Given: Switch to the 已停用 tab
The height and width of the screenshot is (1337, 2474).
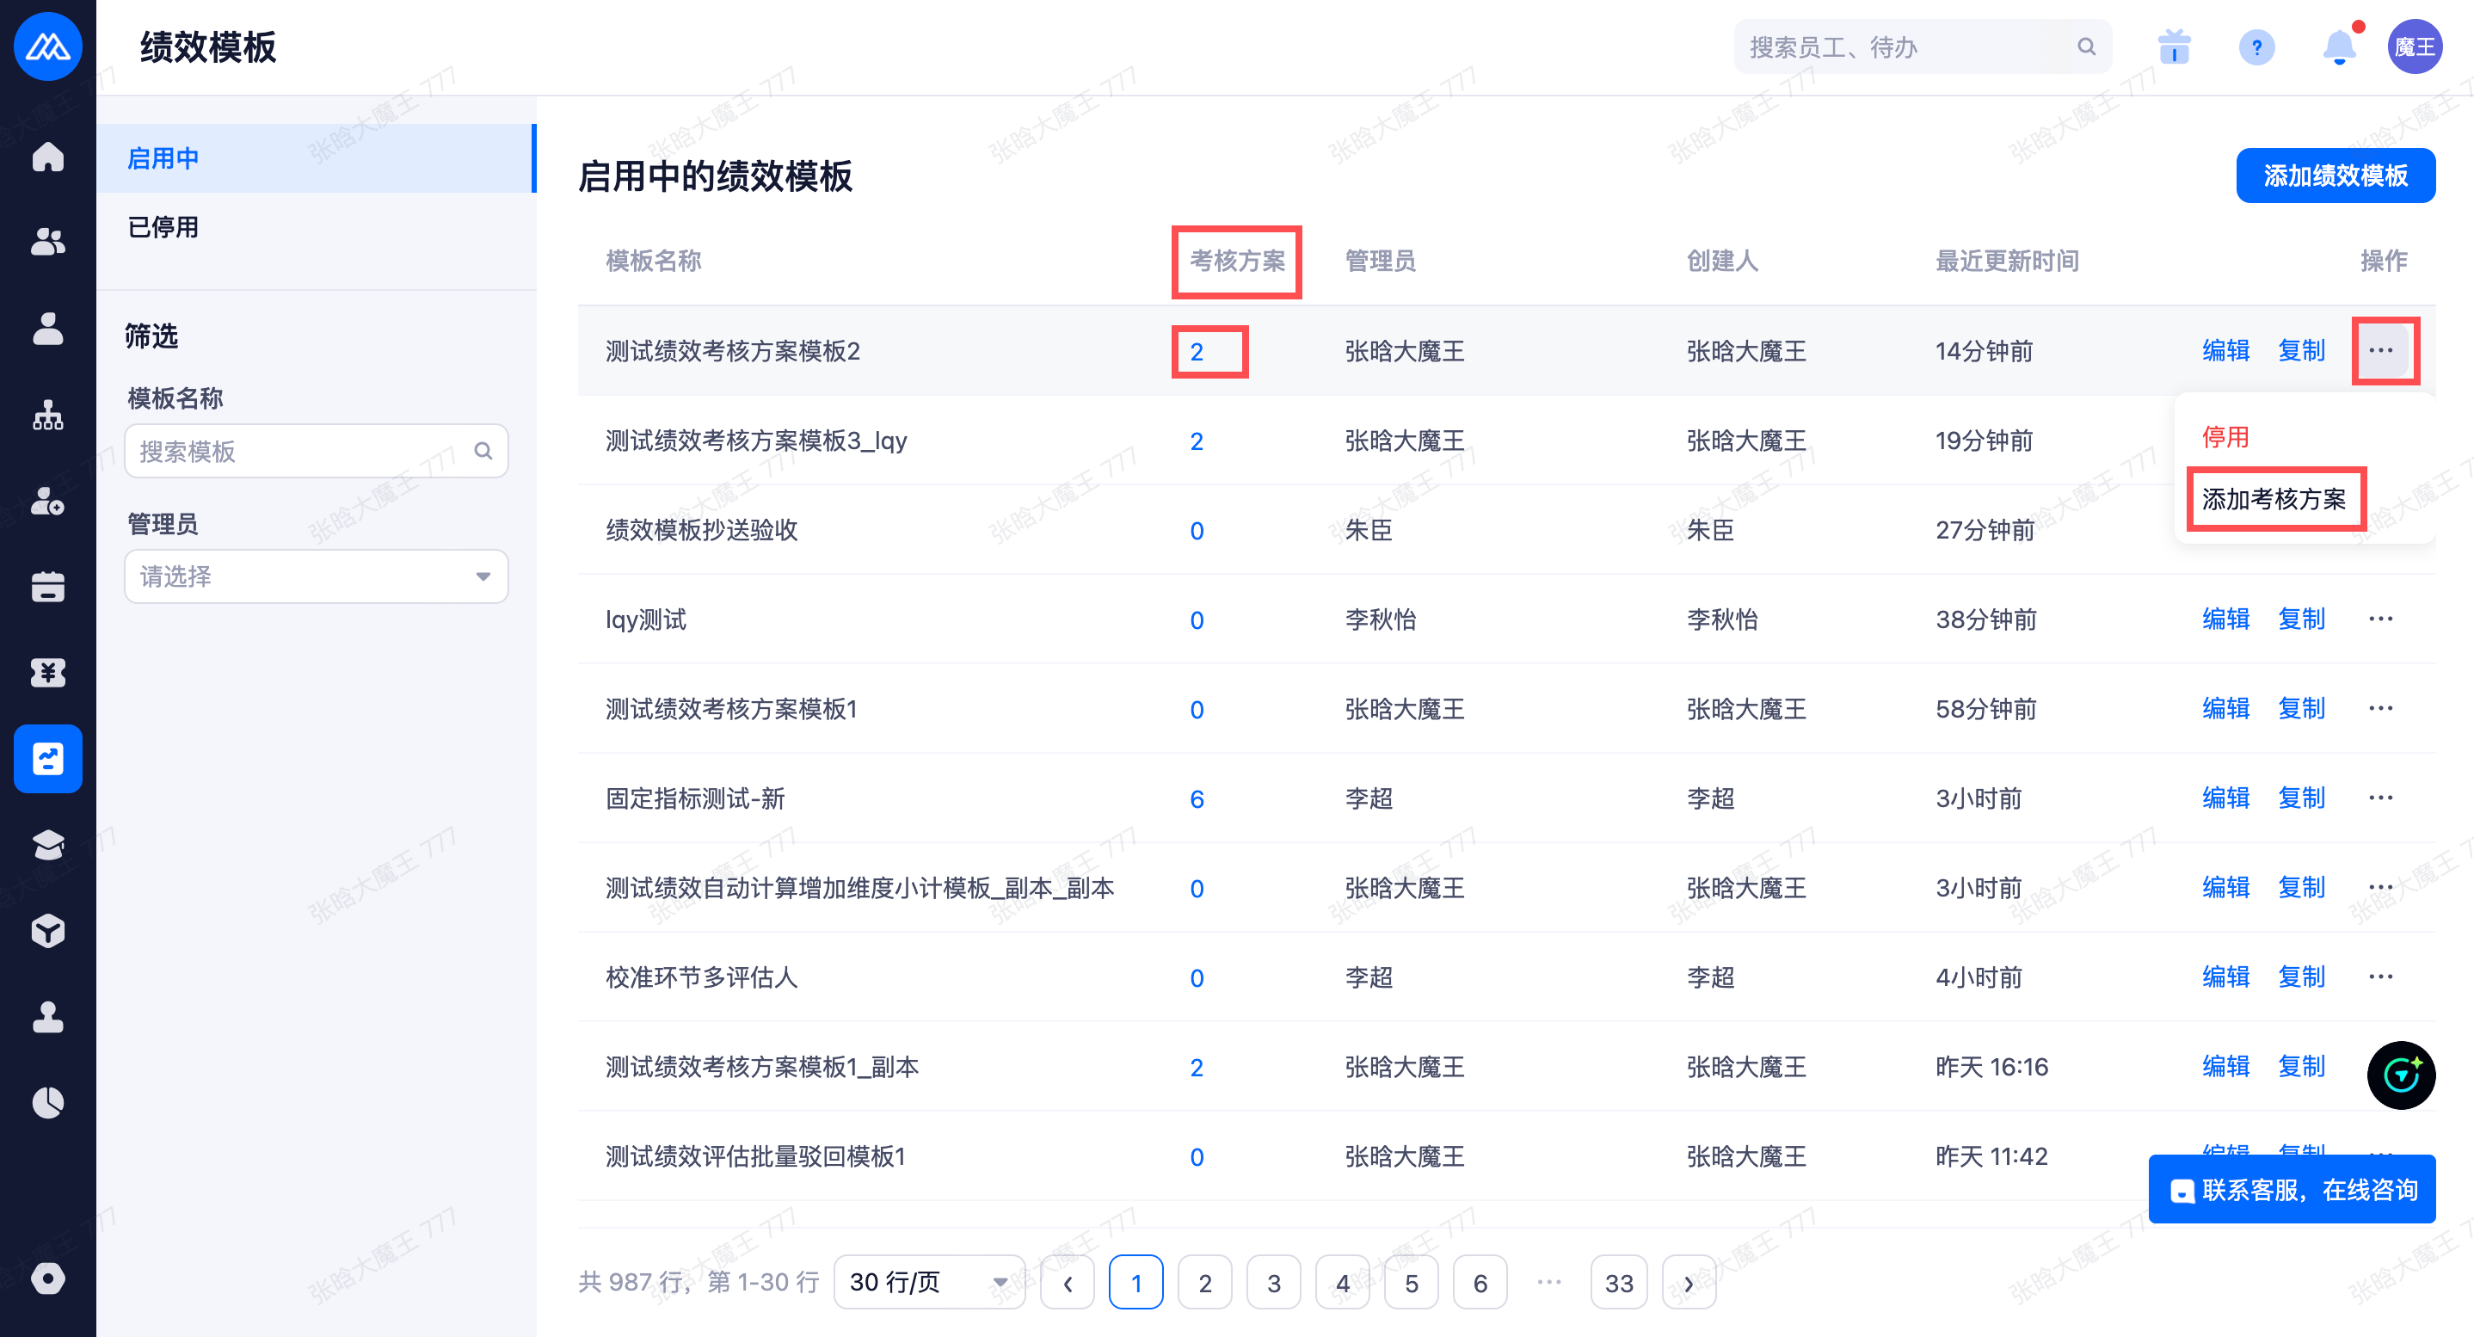Looking at the screenshot, I should pyautogui.click(x=163, y=228).
